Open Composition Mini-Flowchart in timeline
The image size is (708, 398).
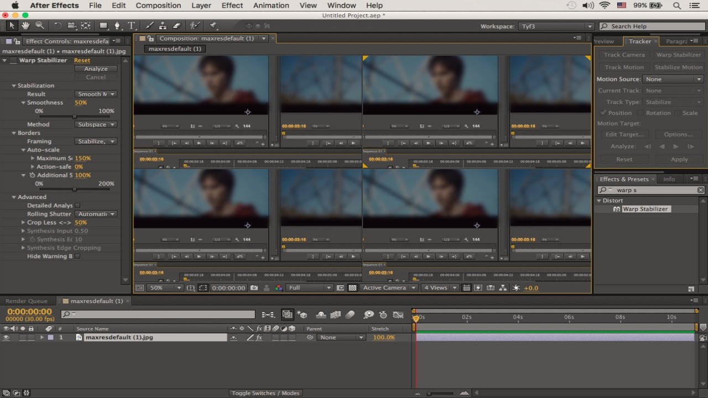point(268,315)
